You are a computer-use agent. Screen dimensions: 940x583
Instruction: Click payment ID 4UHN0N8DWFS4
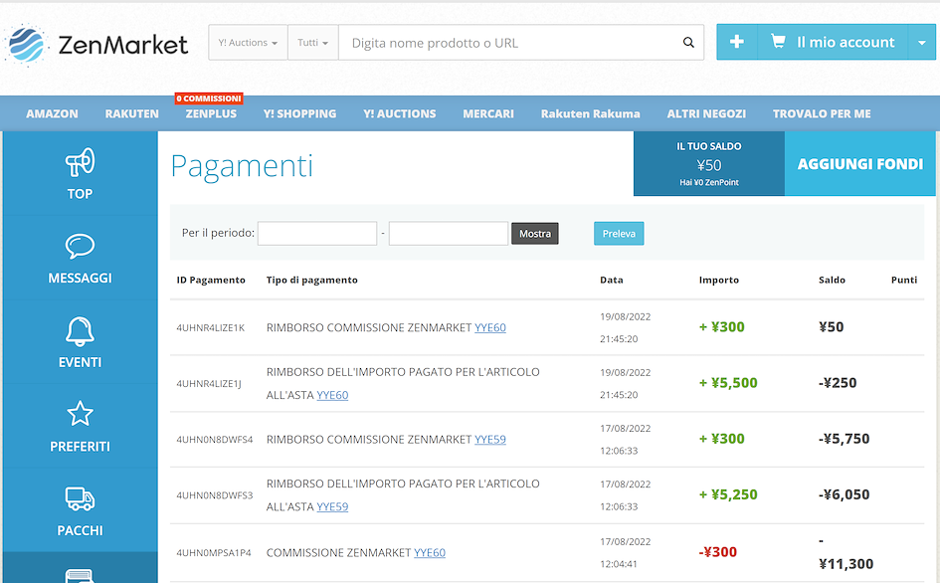coord(215,440)
